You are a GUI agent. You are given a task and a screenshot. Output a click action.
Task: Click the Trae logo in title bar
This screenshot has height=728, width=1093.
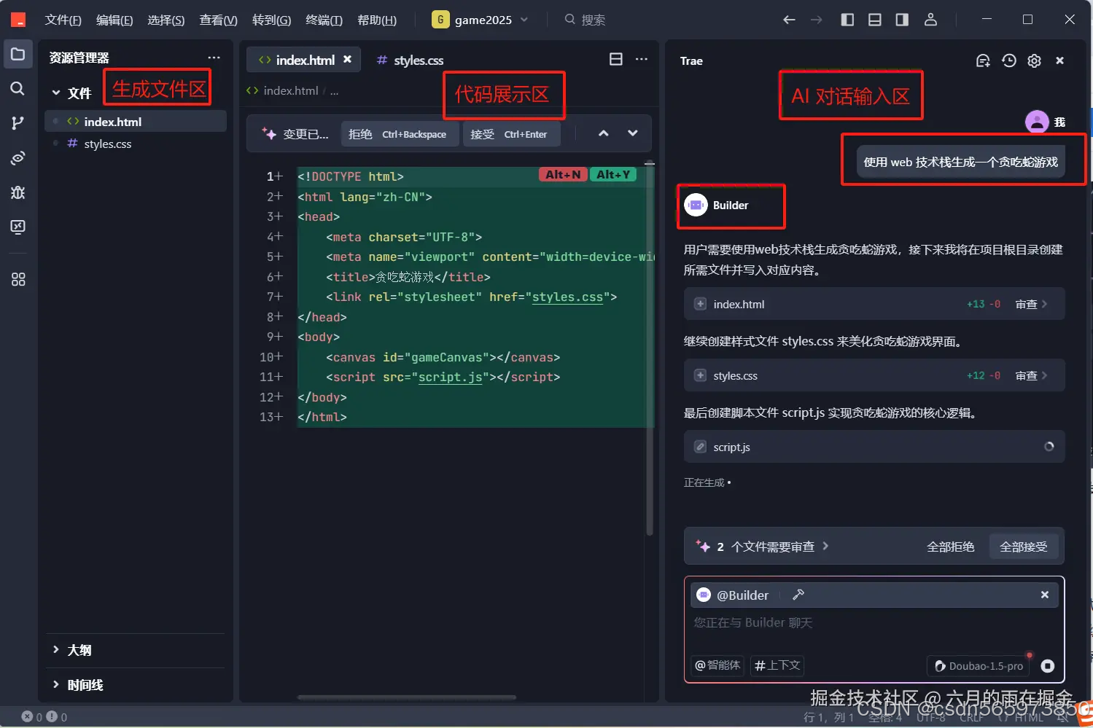coord(18,20)
